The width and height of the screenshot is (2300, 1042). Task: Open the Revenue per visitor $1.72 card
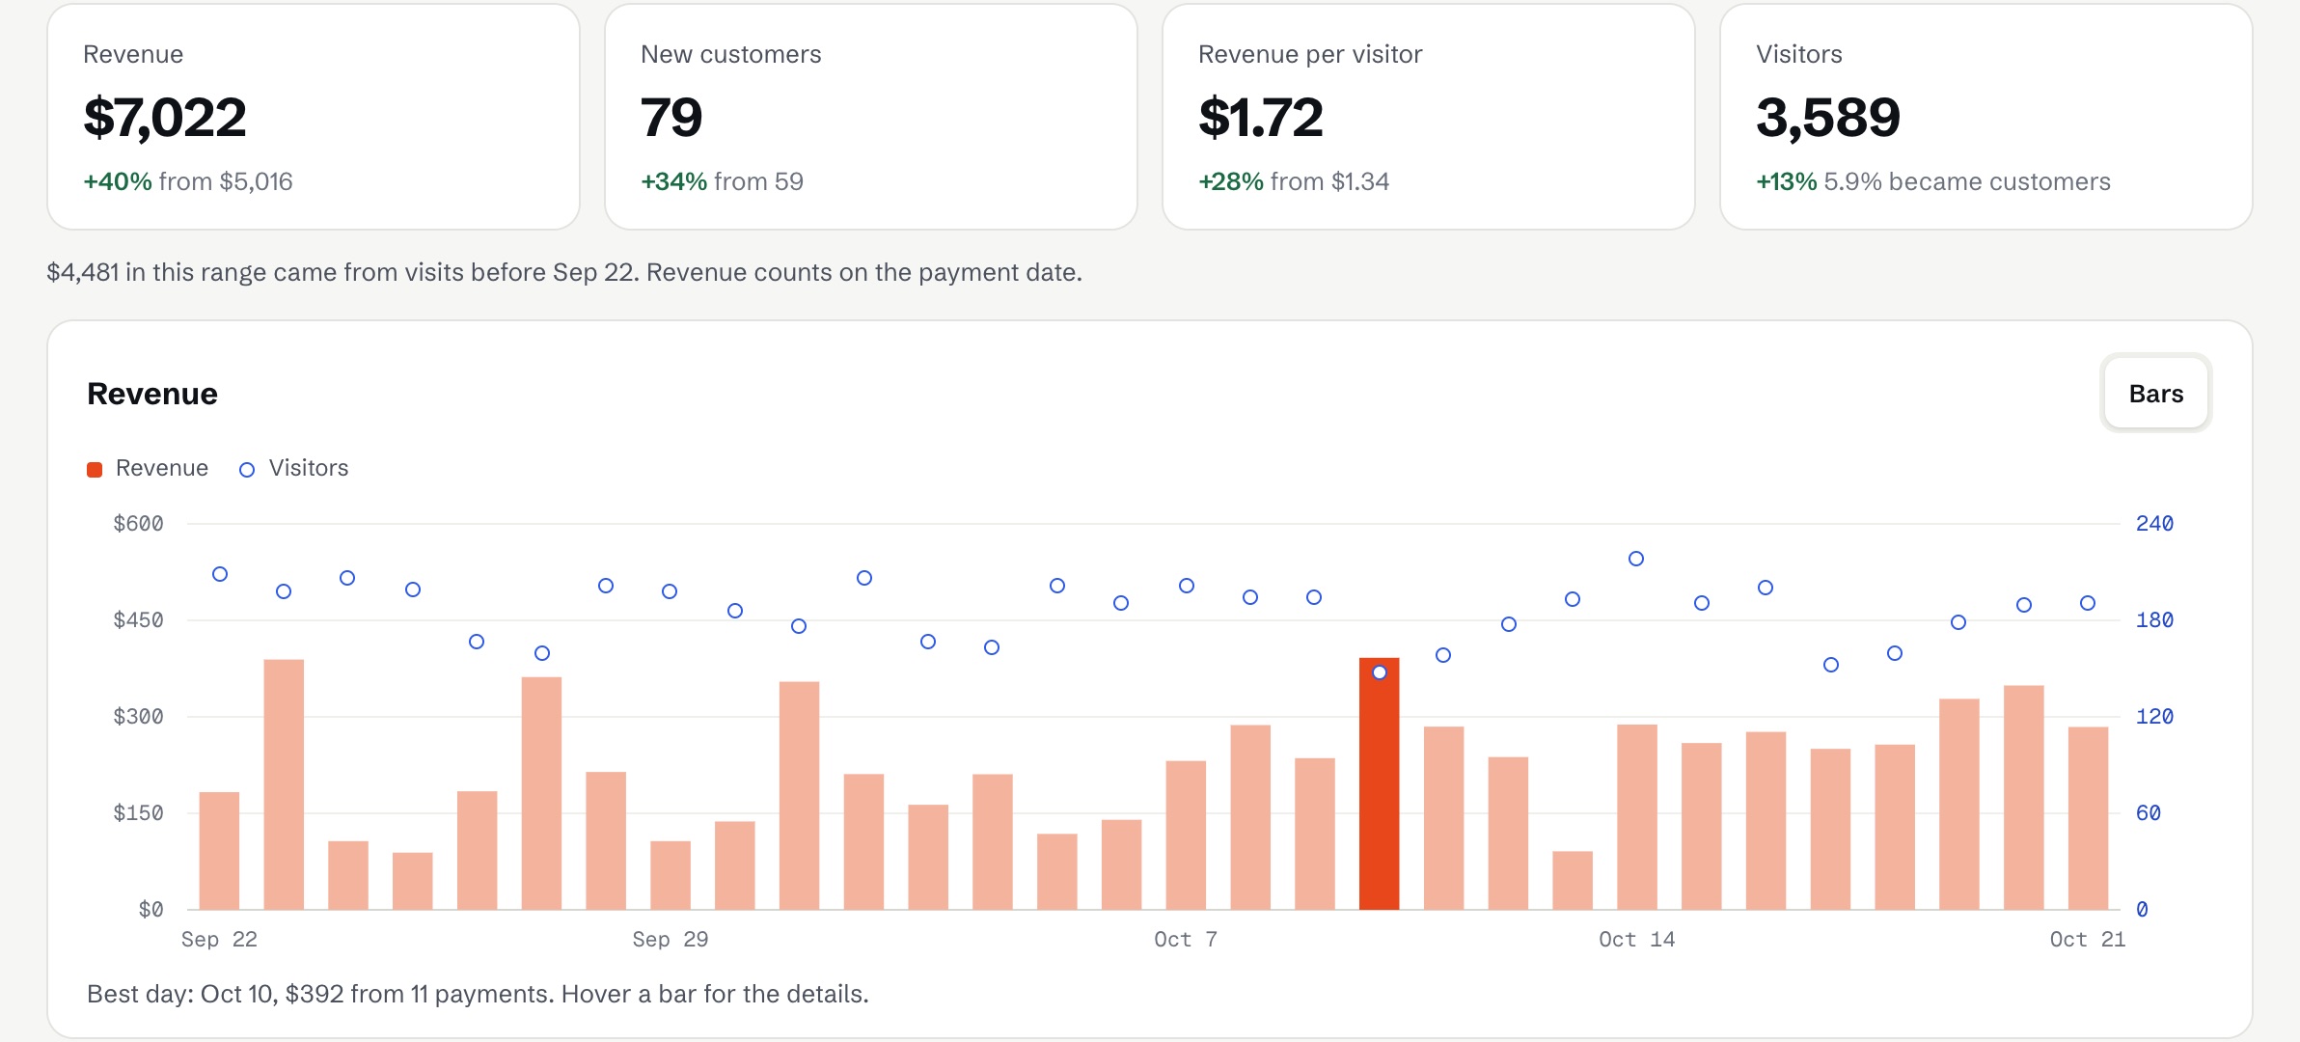coord(1429,117)
